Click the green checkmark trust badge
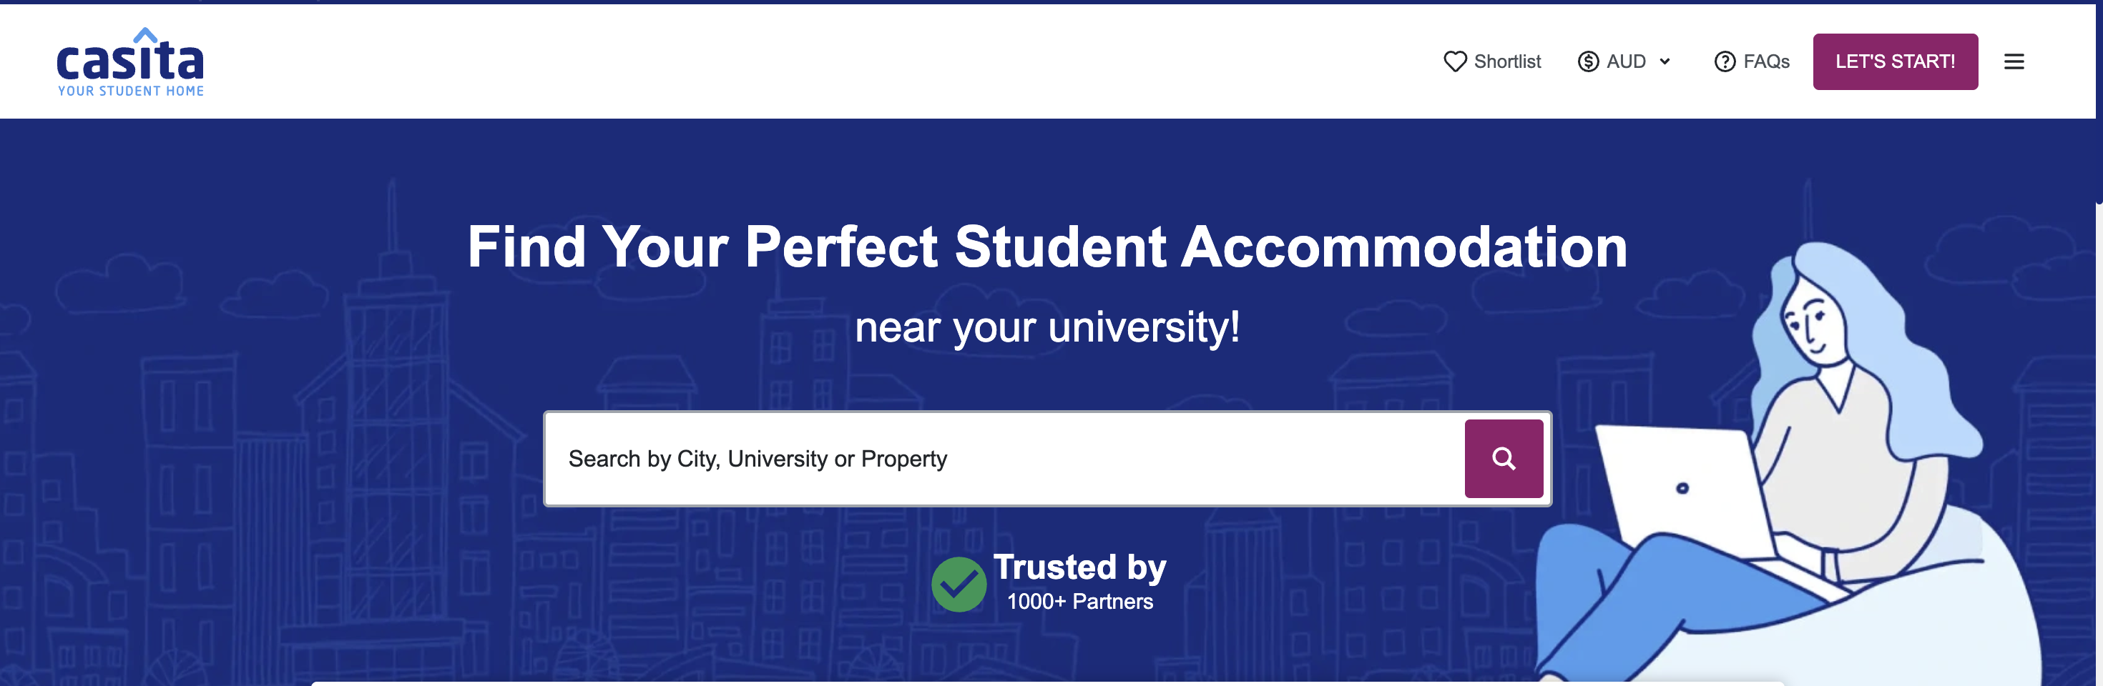Image resolution: width=2103 pixels, height=686 pixels. [x=959, y=584]
